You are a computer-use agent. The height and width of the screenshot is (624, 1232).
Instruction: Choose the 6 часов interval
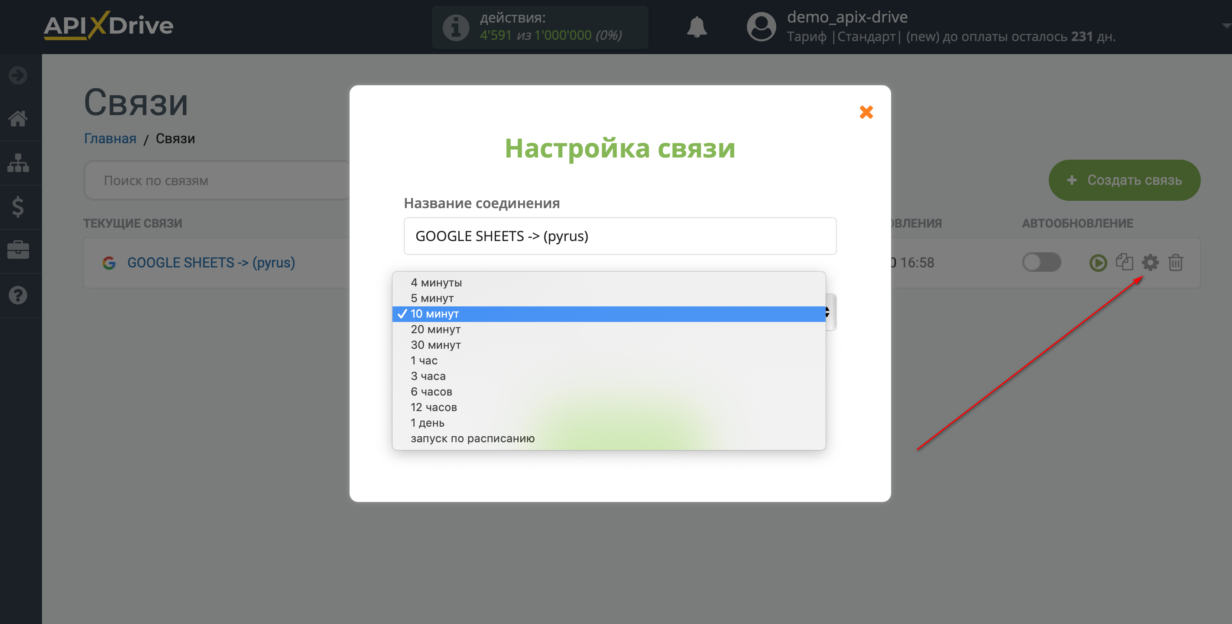[x=609, y=392]
